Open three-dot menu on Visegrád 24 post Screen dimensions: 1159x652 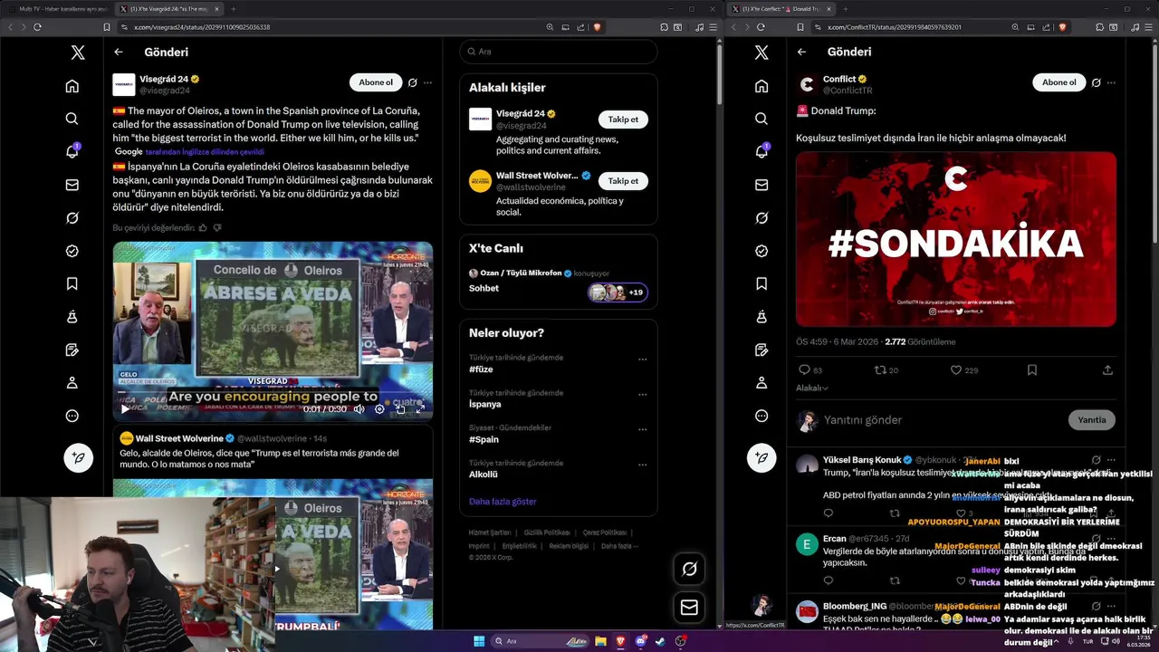[427, 82]
